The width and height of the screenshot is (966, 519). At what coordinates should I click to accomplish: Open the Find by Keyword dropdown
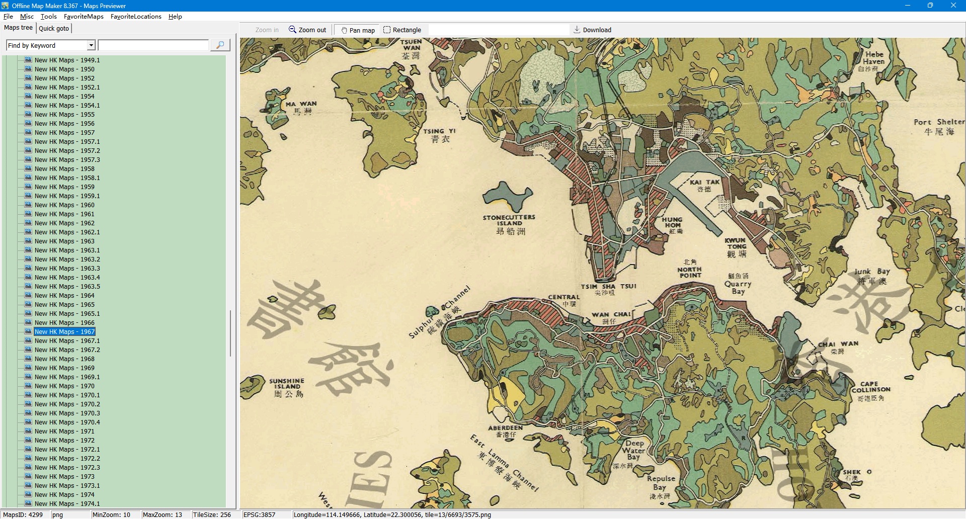pyautogui.click(x=91, y=45)
